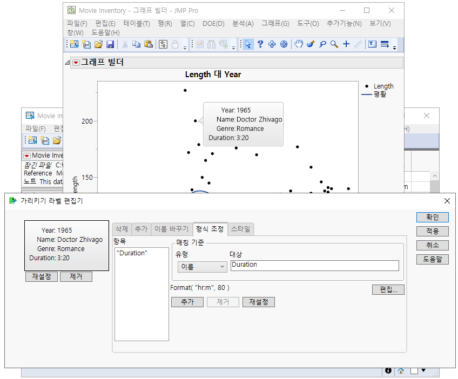
Task: Click Save floppy disk icon in toolbar
Action: tap(110, 44)
